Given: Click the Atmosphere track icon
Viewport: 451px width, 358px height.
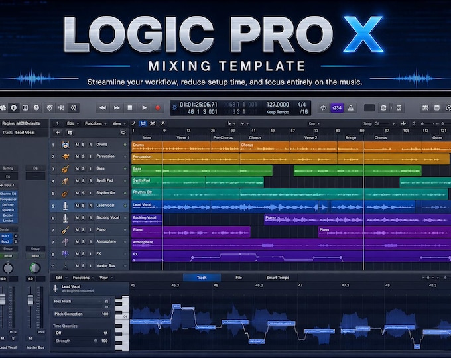Looking at the screenshot, I should click(65, 241).
